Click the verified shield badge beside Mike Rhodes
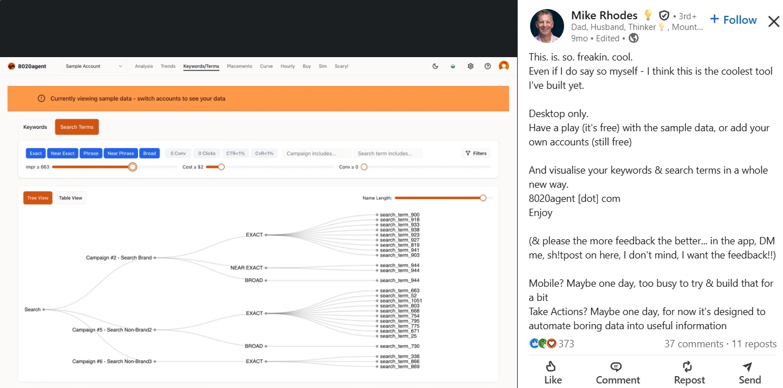This screenshot has height=388, width=783. tap(664, 16)
